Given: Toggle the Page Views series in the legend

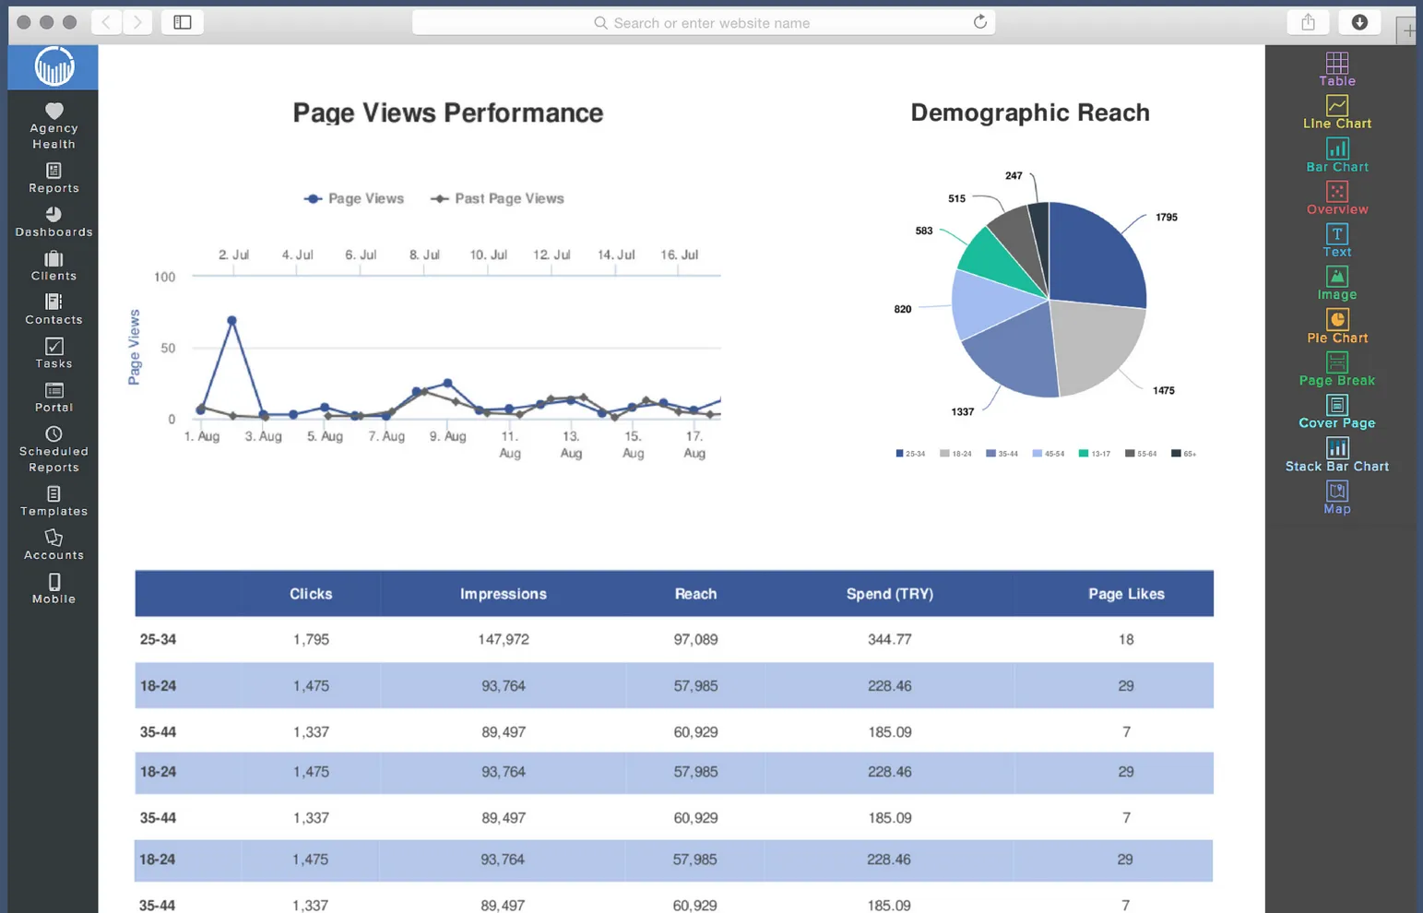Looking at the screenshot, I should coord(354,198).
